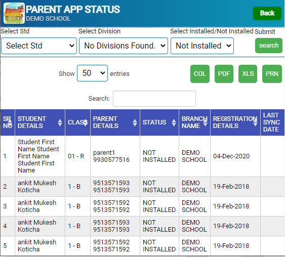Sort by Parent Details column arrows
Image resolution: width=285 pixels, height=257 pixels.
135,122
